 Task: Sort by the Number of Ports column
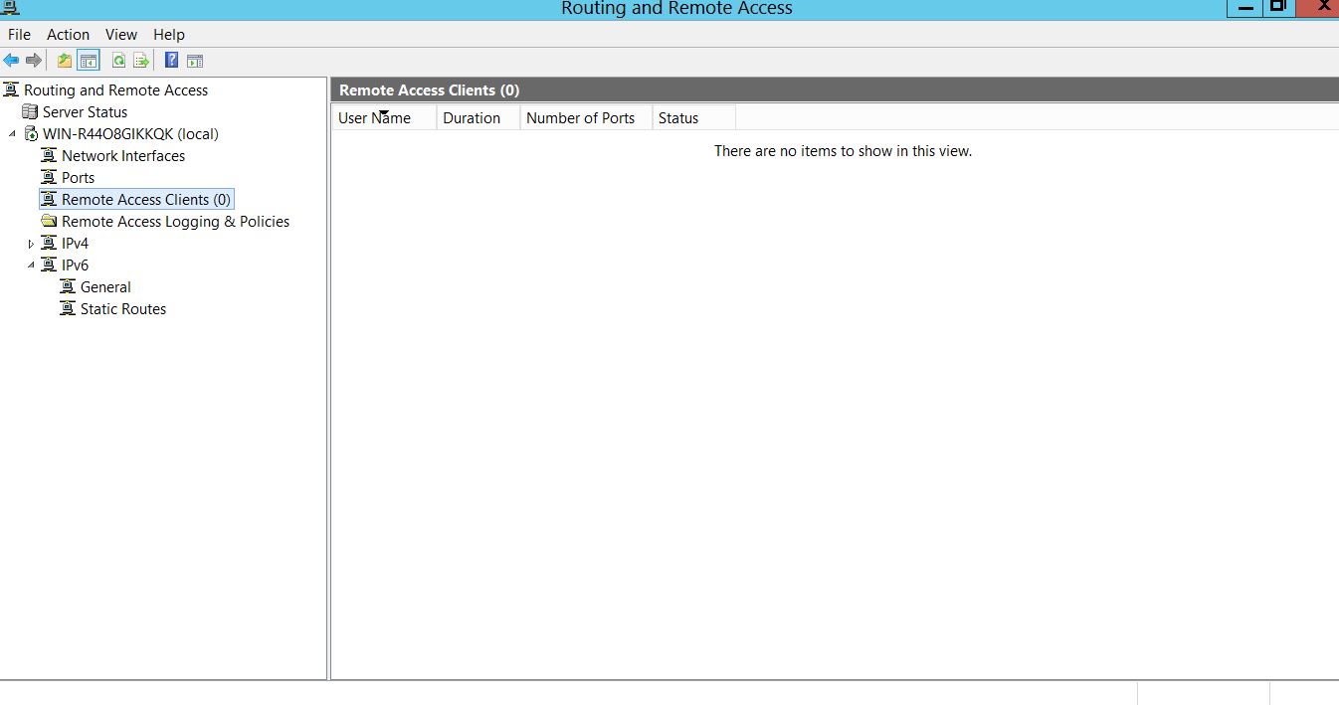[586, 117]
